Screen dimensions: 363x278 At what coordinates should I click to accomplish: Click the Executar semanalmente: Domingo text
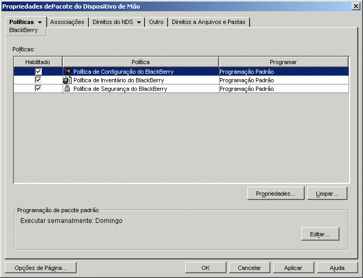[71, 221]
